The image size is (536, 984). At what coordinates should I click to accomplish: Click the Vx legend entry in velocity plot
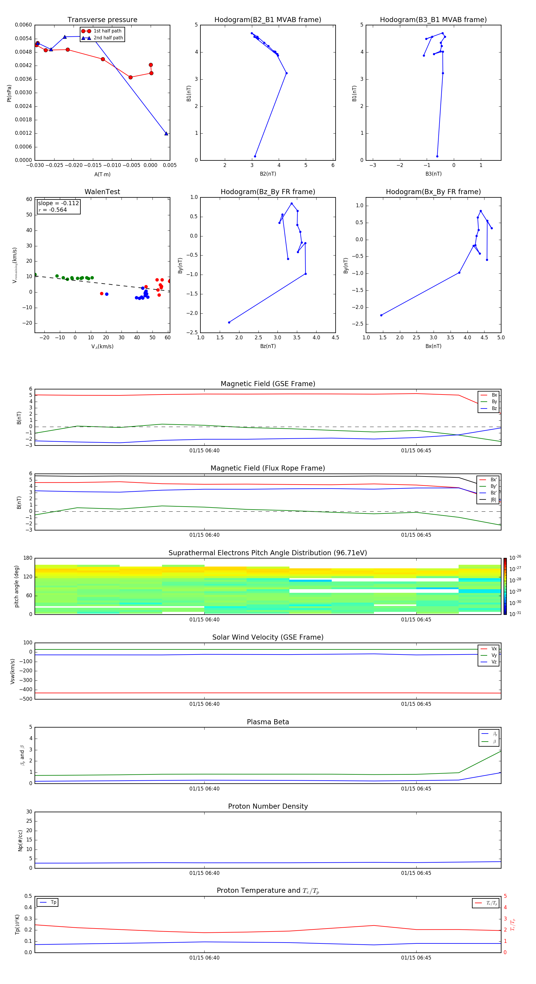pos(489,649)
